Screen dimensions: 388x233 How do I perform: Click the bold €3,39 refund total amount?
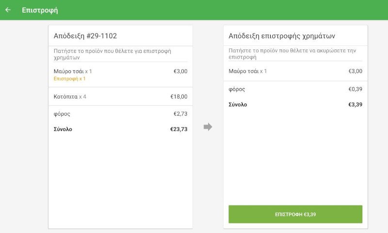tap(355, 105)
